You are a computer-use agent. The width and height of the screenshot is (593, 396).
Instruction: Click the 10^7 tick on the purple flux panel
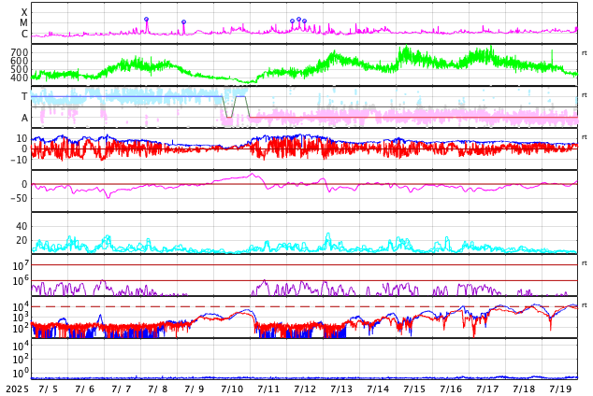(21, 265)
